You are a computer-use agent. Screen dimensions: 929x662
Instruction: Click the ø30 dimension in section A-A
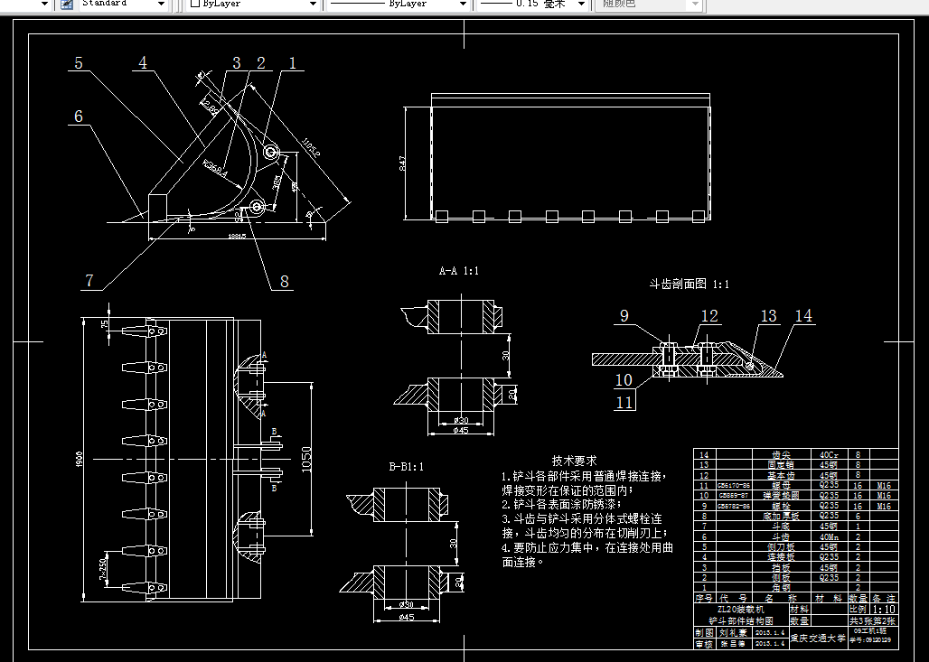point(460,421)
